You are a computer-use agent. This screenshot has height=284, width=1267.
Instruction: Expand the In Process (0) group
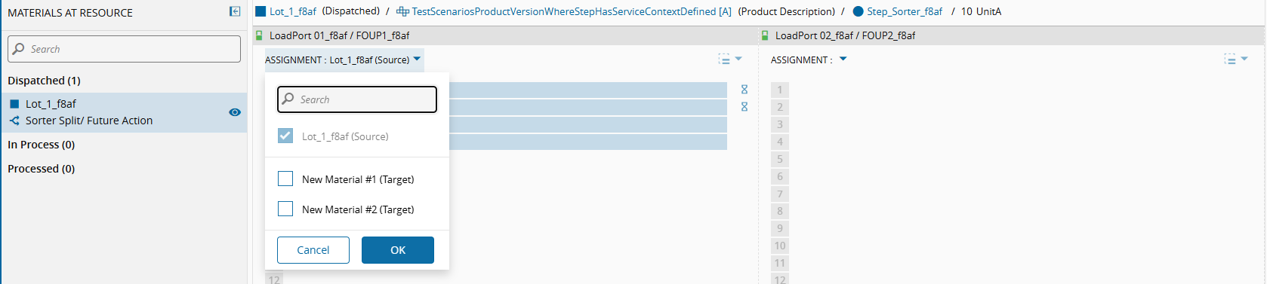coord(41,145)
